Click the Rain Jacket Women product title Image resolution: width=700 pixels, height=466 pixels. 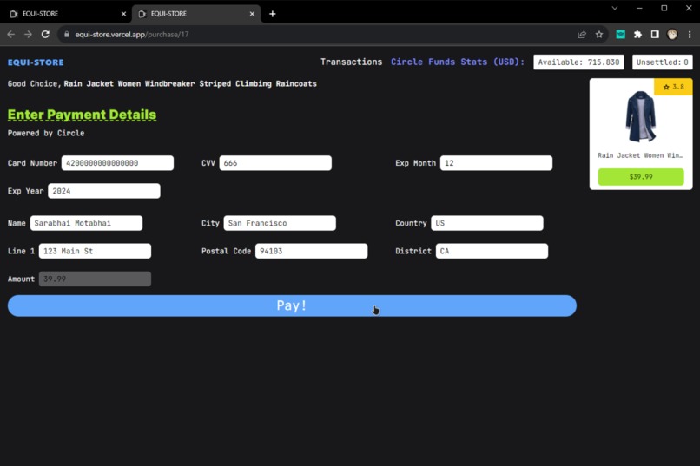click(640, 155)
